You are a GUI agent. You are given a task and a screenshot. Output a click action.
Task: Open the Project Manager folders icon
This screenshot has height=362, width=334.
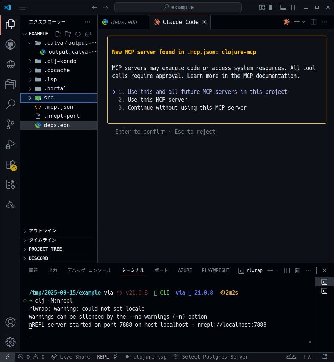[x=10, y=84]
